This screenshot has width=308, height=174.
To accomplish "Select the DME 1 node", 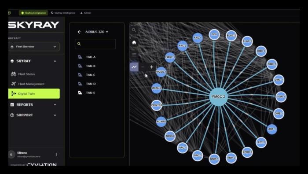I will [279, 114].
